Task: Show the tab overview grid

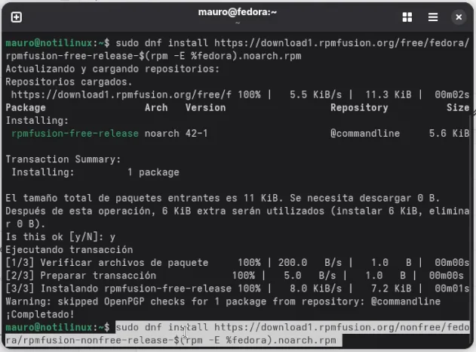Action: coord(407,17)
